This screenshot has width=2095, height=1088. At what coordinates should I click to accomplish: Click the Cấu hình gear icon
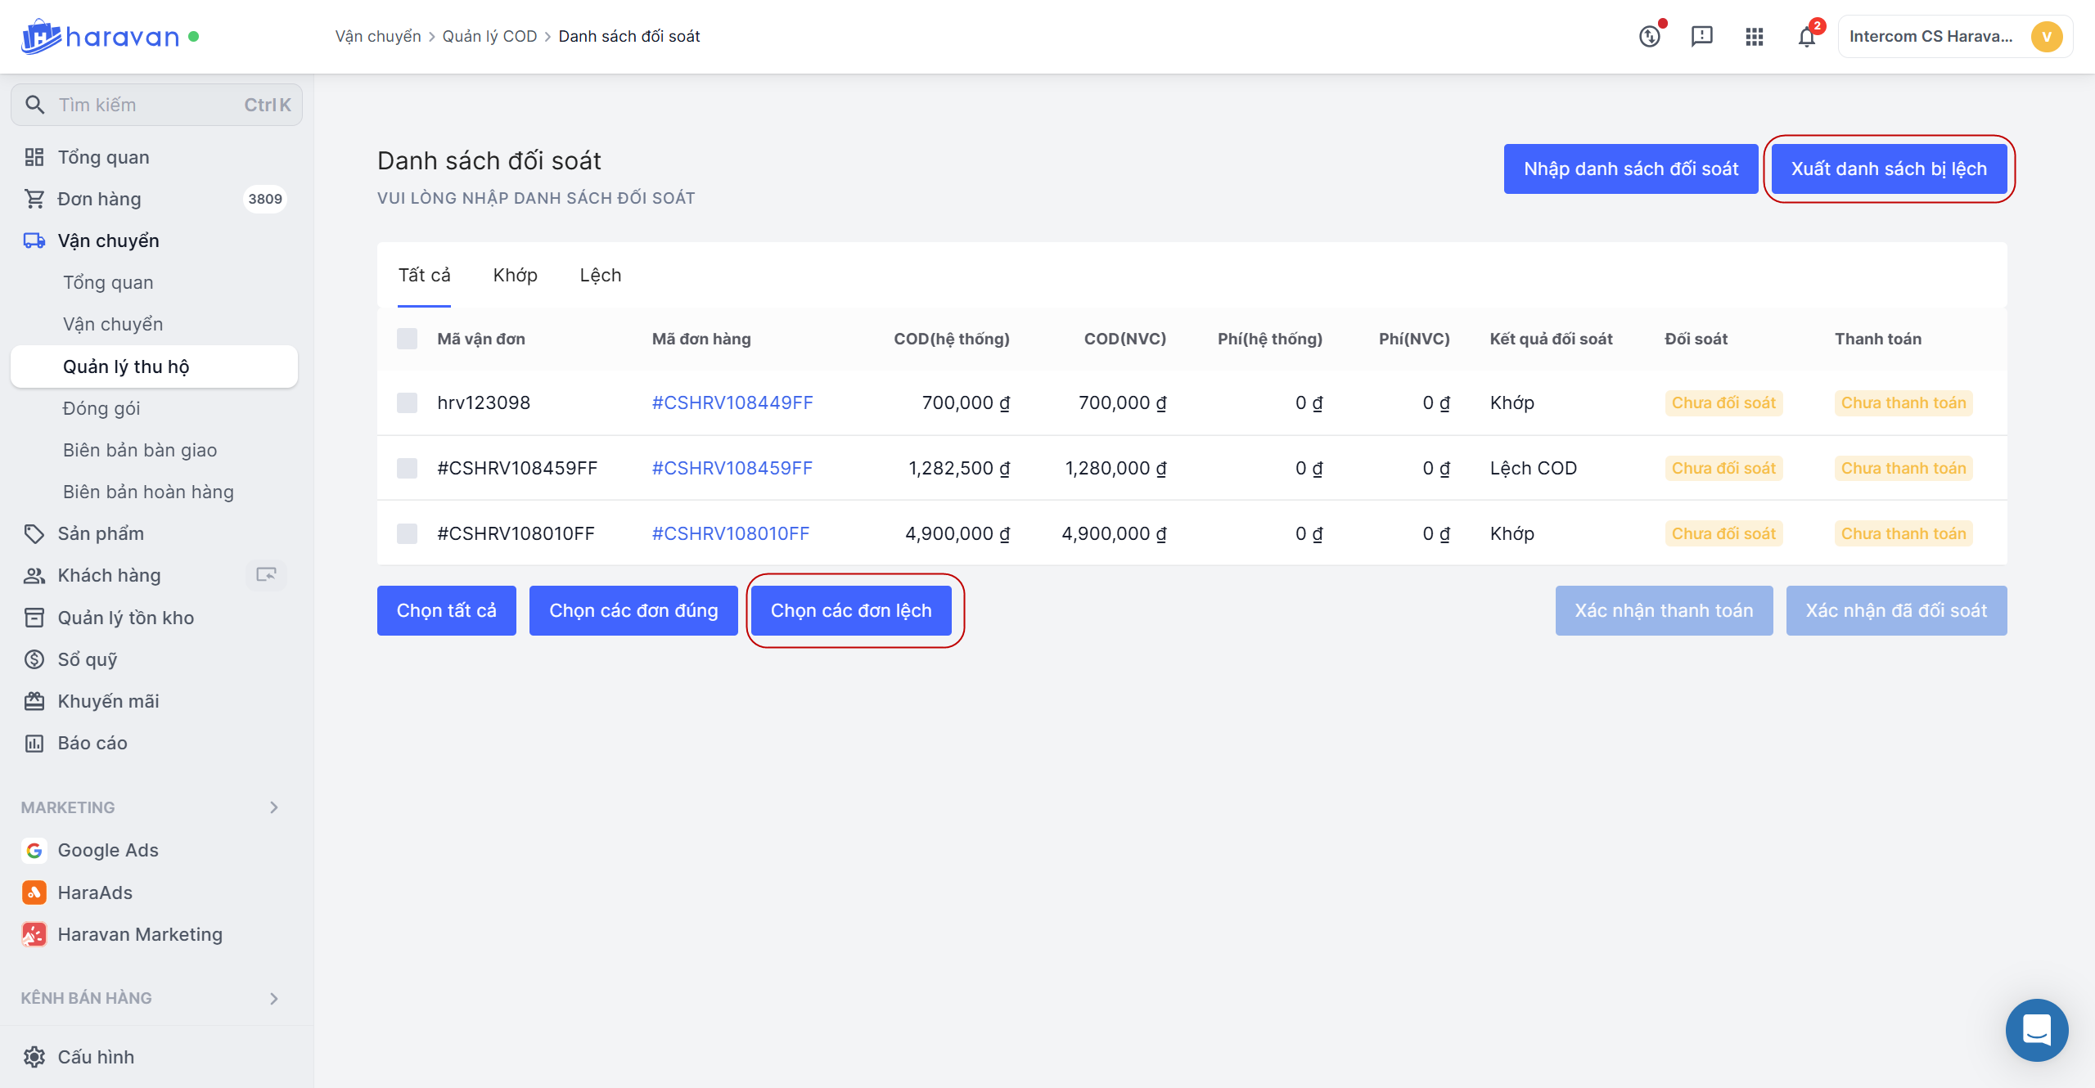pyautogui.click(x=34, y=1057)
